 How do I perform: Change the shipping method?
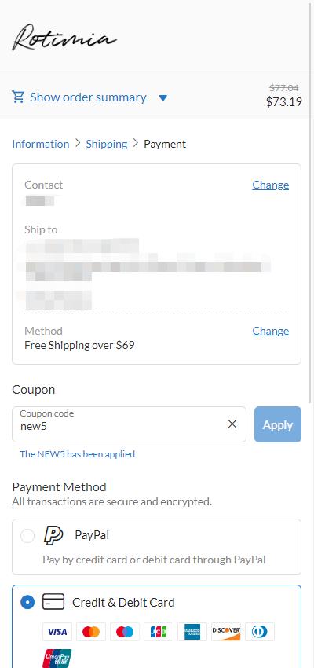click(x=271, y=331)
